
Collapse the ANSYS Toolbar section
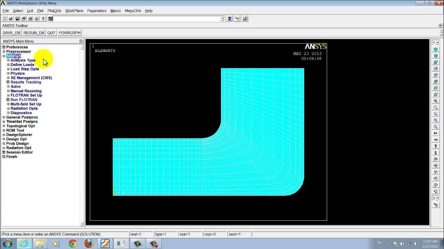(441, 26)
